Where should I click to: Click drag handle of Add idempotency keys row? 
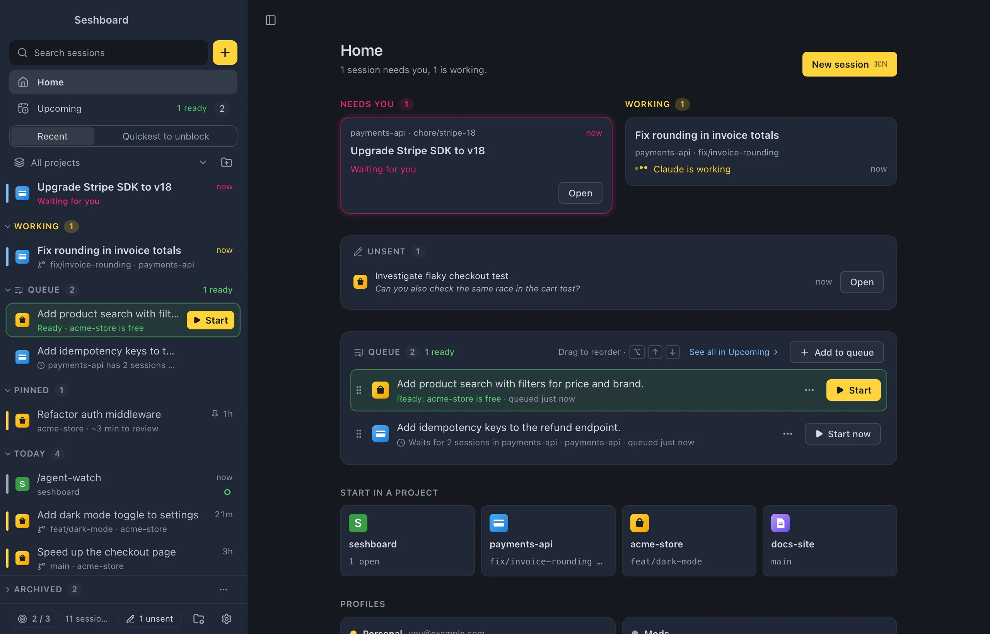[359, 434]
